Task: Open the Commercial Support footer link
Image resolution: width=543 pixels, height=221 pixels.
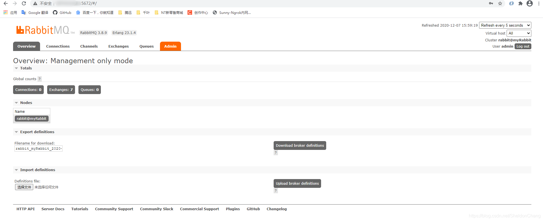Action: coord(199,209)
